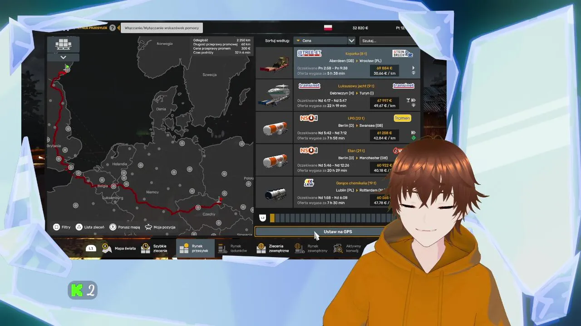Click the transinet recipient logo on the right
The width and height of the screenshot is (581, 326).
click(403, 86)
